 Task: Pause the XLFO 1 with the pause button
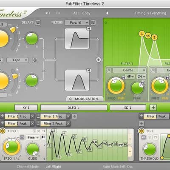pos(43,137)
